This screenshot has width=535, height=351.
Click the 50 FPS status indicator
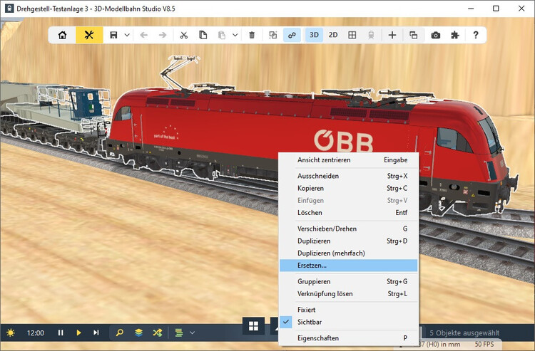(484, 344)
